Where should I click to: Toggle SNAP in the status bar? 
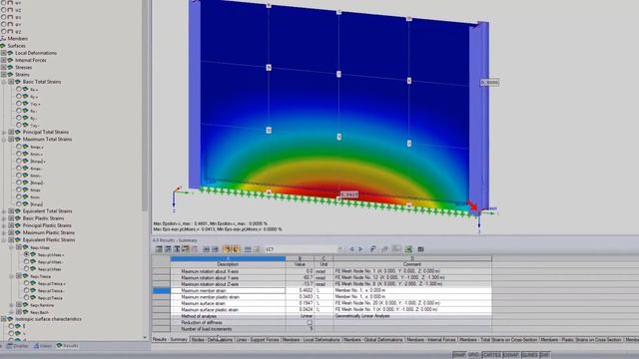459,355
